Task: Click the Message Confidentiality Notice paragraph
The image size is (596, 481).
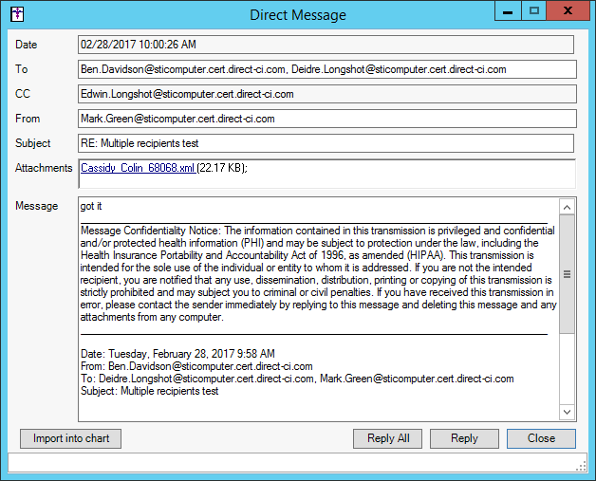Action: point(318,273)
